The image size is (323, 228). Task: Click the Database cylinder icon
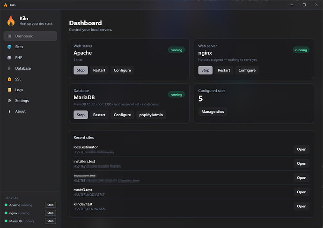9,68
